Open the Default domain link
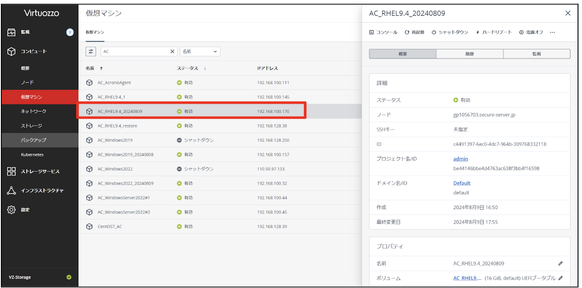 [462, 183]
